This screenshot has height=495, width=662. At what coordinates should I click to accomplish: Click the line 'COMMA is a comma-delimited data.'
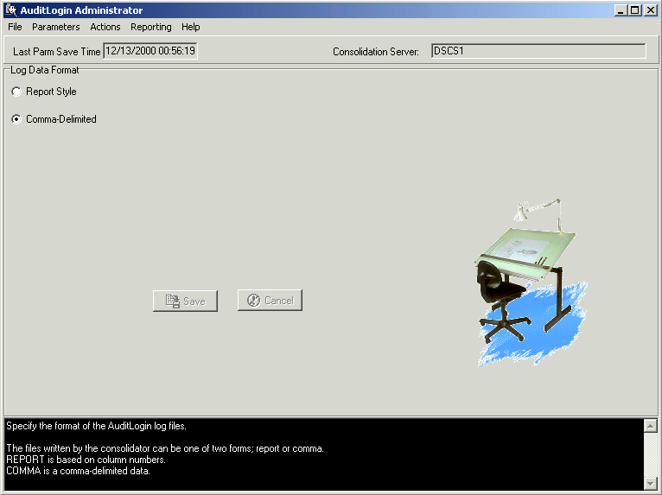coord(78,471)
